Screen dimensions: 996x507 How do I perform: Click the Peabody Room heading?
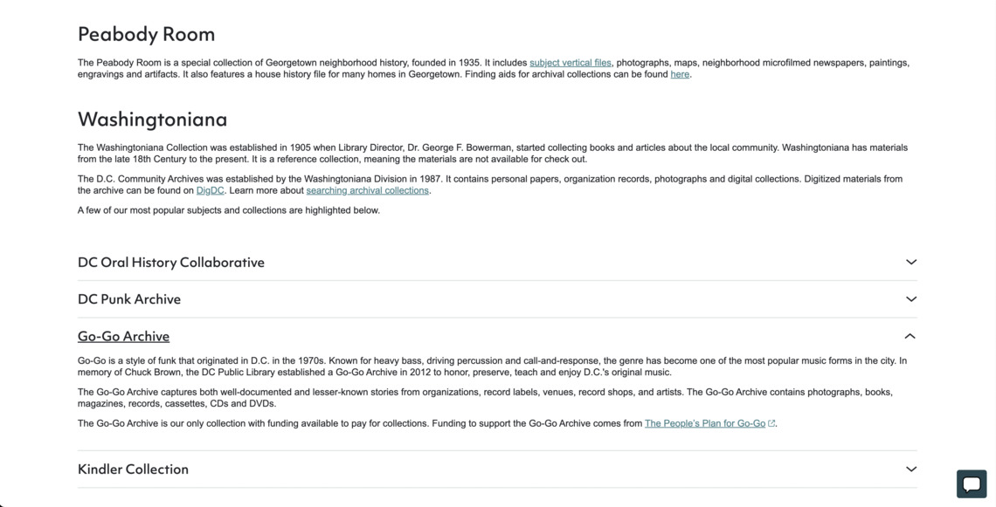(x=146, y=34)
